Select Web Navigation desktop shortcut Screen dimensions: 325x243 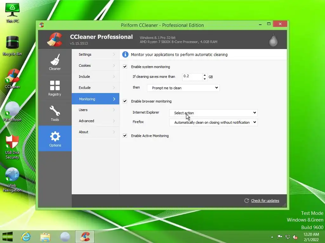(x=12, y=180)
